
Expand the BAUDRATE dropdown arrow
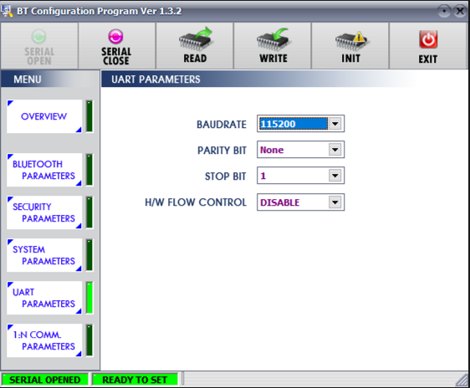(x=335, y=124)
